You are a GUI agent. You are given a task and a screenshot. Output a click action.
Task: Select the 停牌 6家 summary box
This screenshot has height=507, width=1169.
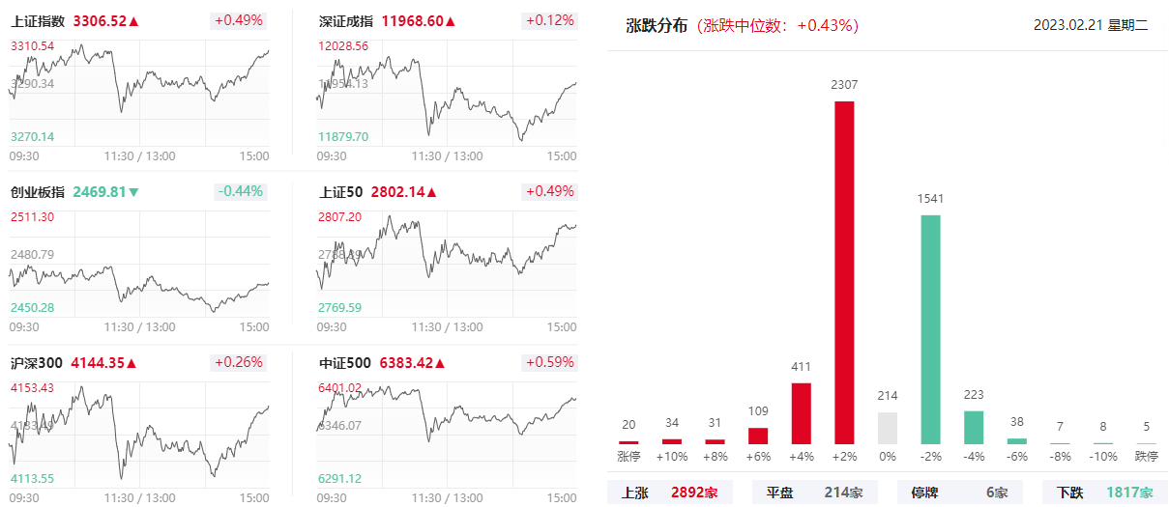tap(958, 493)
